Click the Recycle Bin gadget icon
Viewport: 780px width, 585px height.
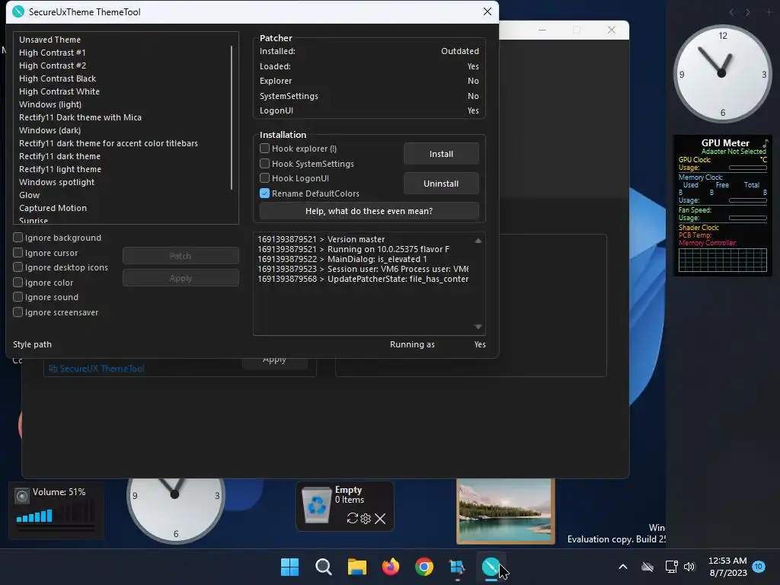tap(316, 506)
